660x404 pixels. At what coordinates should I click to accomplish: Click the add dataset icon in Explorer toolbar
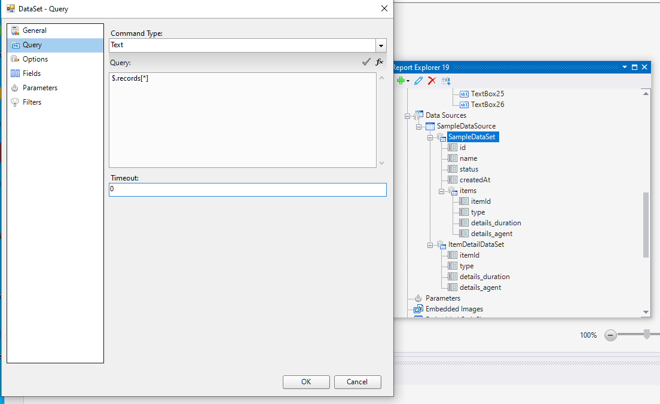point(446,81)
